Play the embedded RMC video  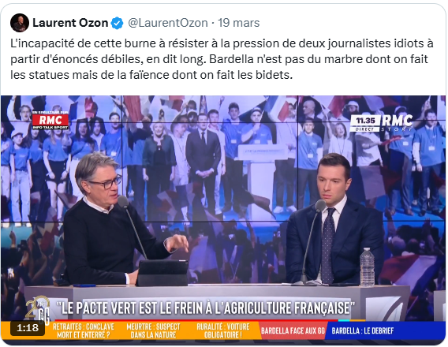tap(223, 220)
